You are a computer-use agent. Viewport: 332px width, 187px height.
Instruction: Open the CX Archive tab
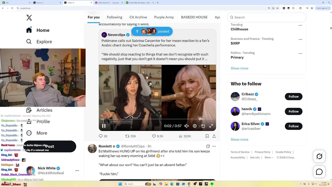click(138, 17)
